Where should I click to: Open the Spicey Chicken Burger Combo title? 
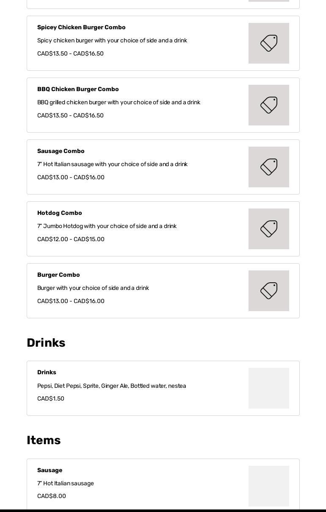(81, 27)
